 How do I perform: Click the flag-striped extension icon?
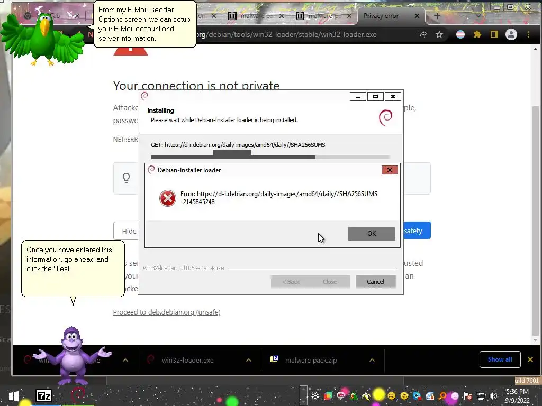coord(460,34)
